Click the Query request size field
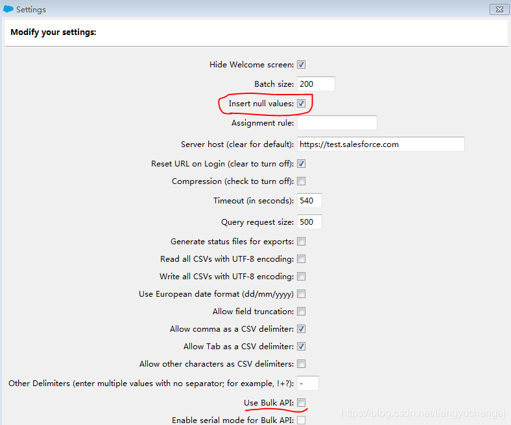Screen dimensions: 511x425 coord(309,222)
